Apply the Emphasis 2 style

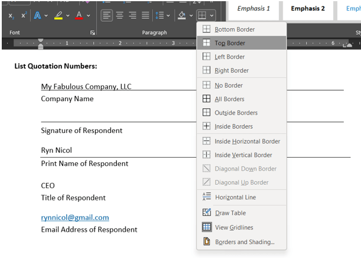(x=307, y=9)
